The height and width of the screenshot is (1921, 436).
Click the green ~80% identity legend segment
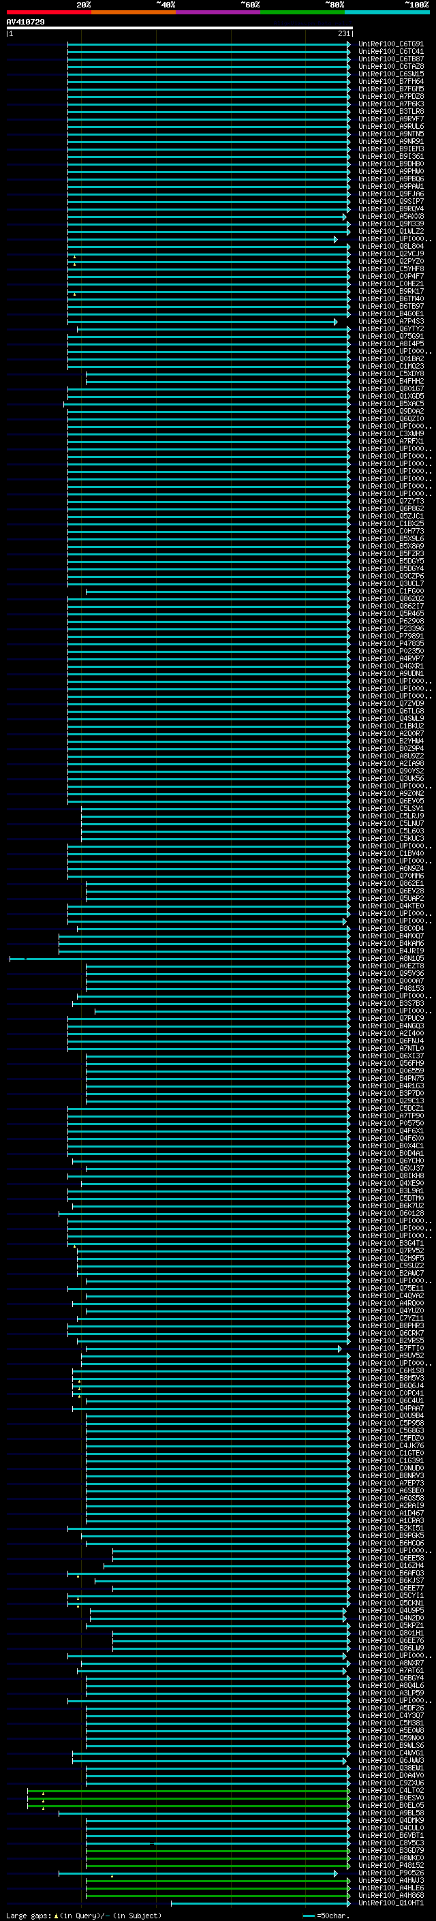tap(302, 13)
